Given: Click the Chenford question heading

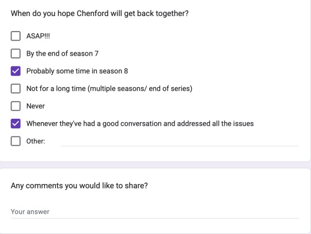Looking at the screenshot, I should (100, 14).
